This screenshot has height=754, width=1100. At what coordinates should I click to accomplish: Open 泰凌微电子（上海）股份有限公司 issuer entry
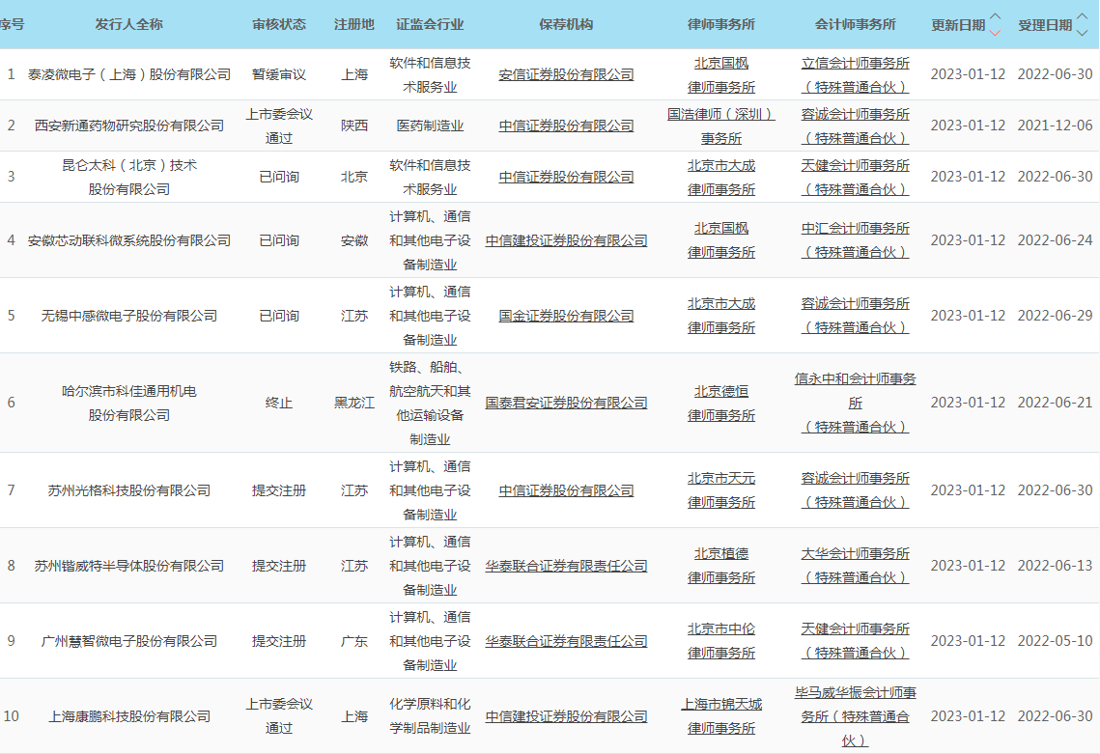tap(129, 74)
